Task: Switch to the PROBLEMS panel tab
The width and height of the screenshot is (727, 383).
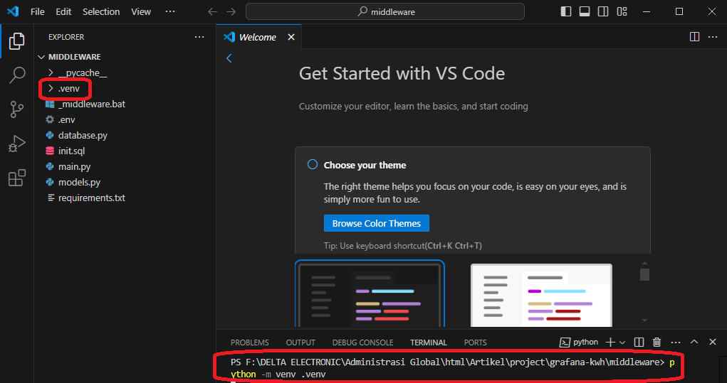Action: [x=249, y=342]
